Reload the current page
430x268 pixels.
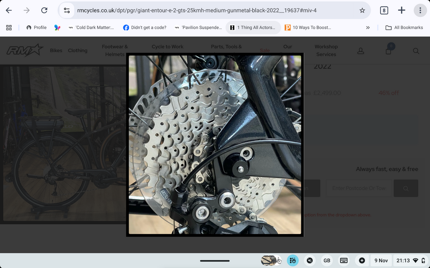point(44,10)
